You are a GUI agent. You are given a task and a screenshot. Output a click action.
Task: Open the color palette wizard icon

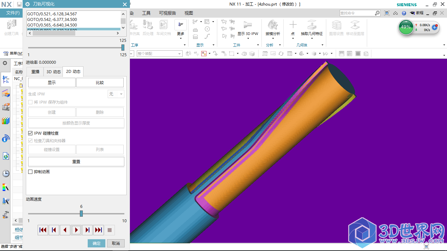pos(6,188)
